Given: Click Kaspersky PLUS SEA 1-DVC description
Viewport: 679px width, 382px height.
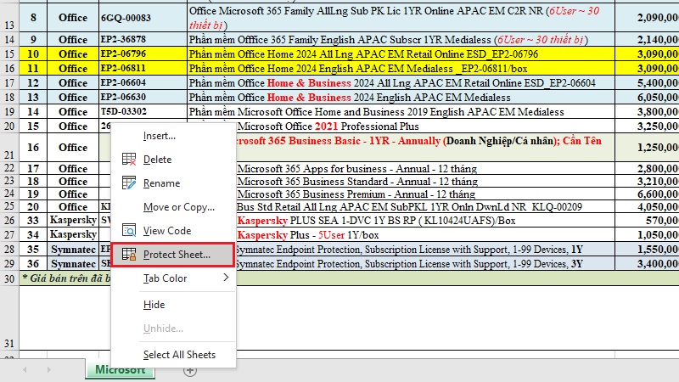Looking at the screenshot, I should (425, 221).
